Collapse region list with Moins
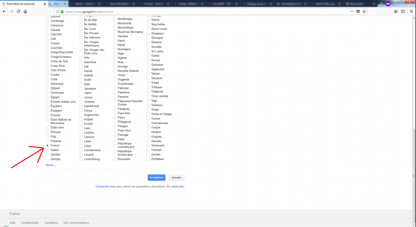The height and width of the screenshot is (227, 416). coord(51,165)
